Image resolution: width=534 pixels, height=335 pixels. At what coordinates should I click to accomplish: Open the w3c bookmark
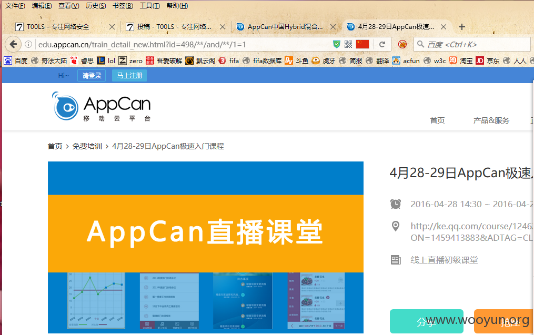tap(435, 60)
